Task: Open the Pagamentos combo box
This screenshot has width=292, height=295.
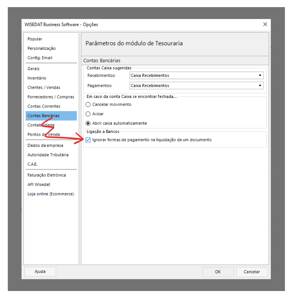Action: [x=196, y=86]
